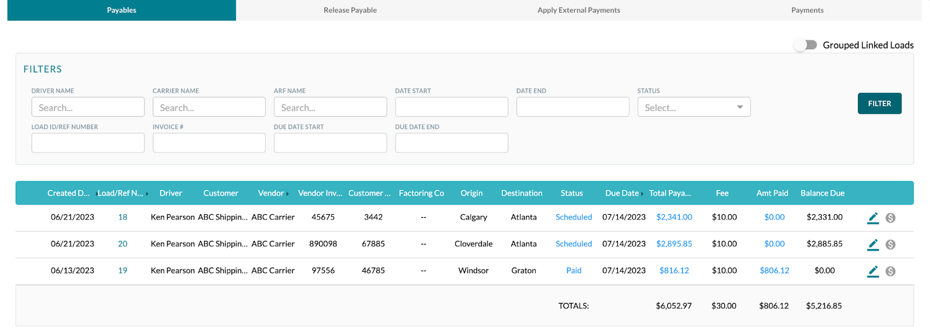Edit the load 20 payable row
The height and width of the screenshot is (335, 930).
872,244
